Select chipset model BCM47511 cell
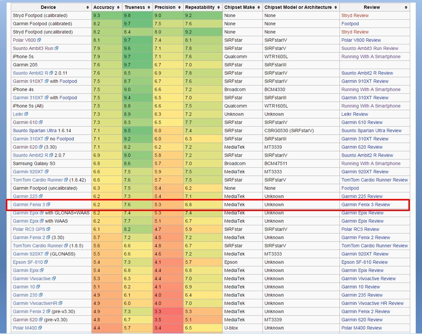This screenshot has height=334, width=422. click(x=301, y=163)
